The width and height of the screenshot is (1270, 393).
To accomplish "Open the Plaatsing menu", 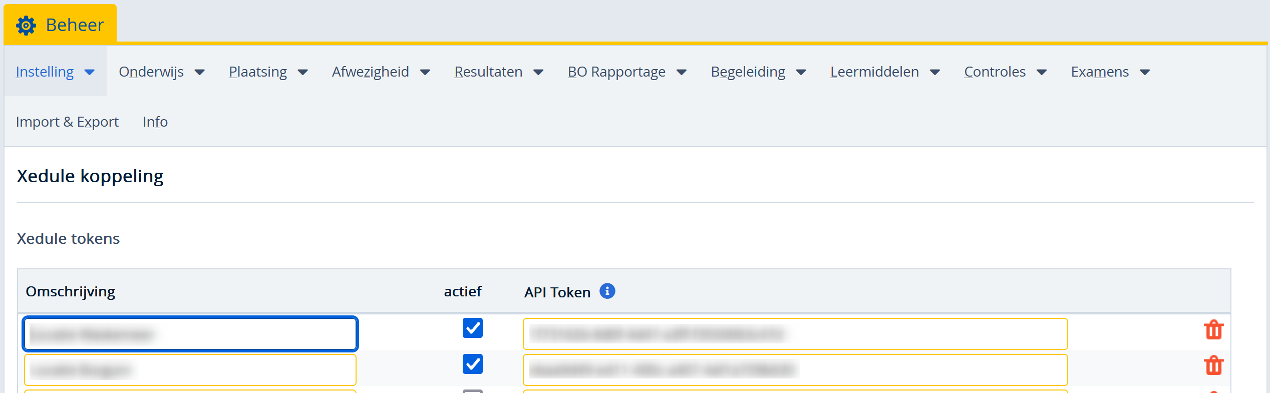I will tap(258, 72).
